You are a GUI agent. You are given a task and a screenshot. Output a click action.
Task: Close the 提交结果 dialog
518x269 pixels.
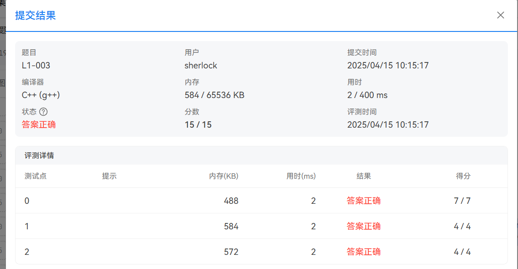pos(501,15)
